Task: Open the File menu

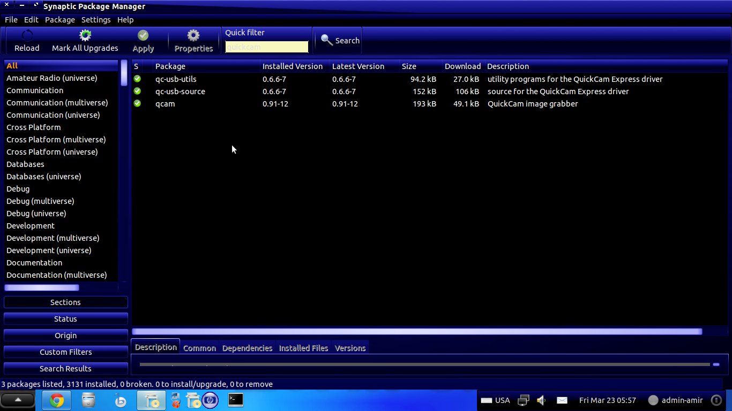Action: coord(11,20)
